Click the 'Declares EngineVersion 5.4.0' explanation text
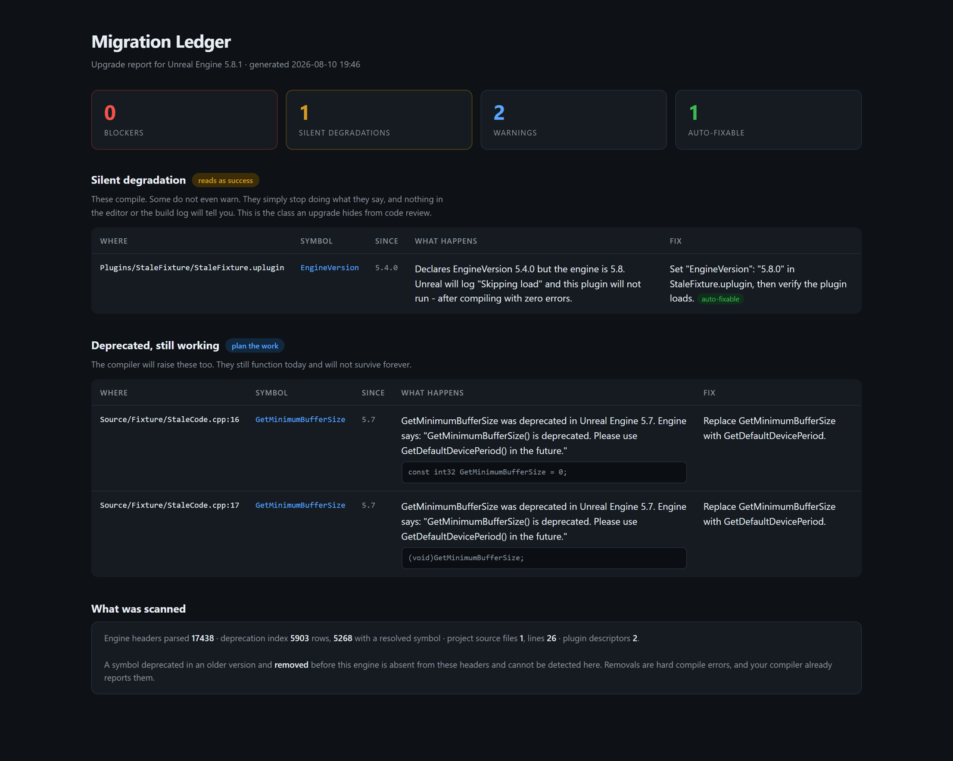Image resolution: width=953 pixels, height=761 pixels. tap(528, 283)
